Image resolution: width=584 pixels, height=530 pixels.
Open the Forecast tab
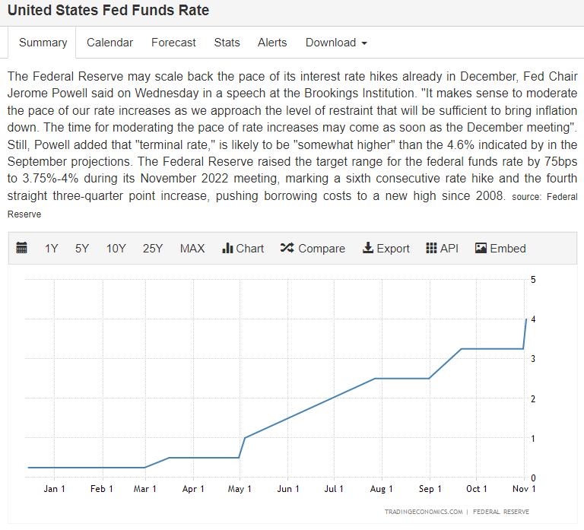click(x=173, y=43)
